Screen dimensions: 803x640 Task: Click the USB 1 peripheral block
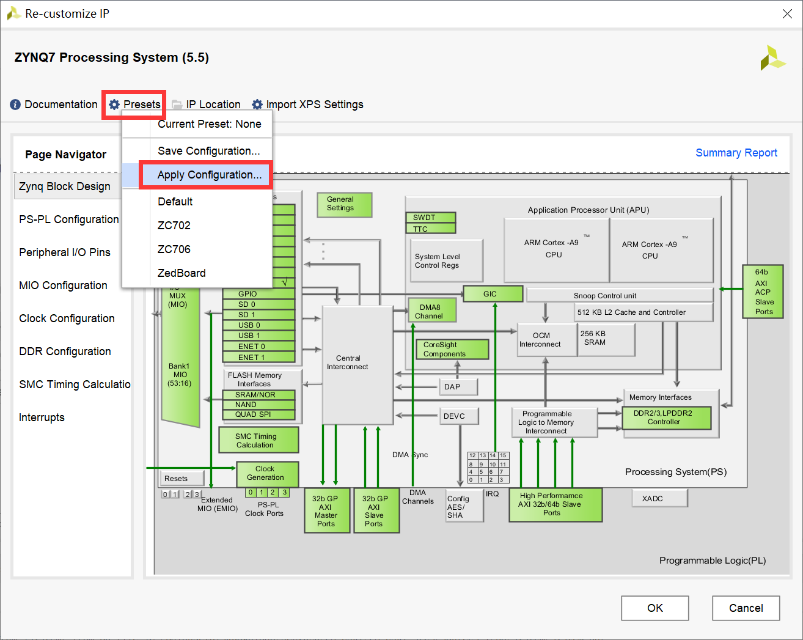coord(258,336)
